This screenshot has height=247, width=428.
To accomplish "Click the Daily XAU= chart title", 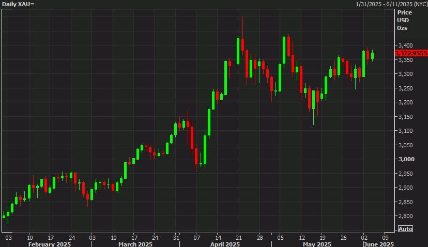I will 18,4.
